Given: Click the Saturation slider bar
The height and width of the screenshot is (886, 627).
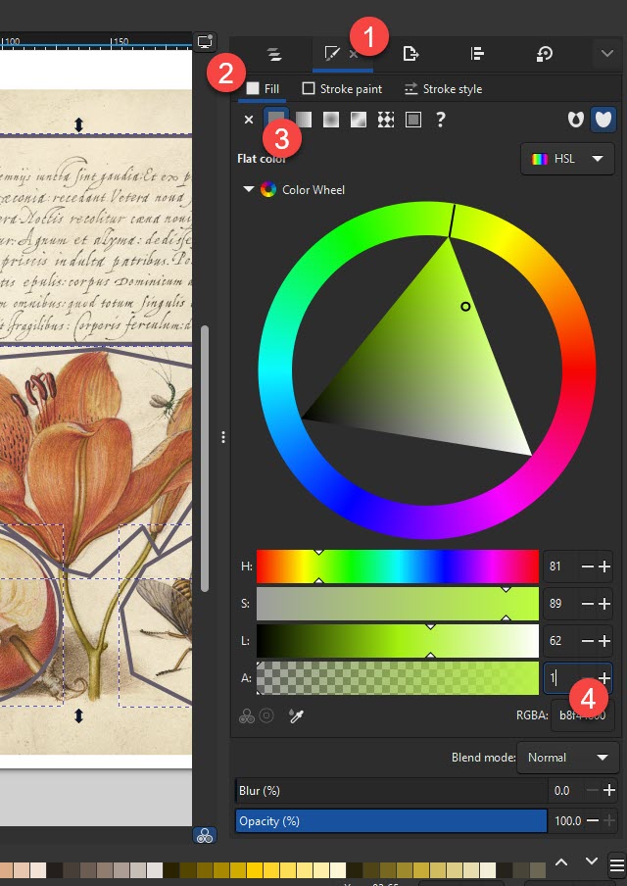Looking at the screenshot, I should point(397,604).
